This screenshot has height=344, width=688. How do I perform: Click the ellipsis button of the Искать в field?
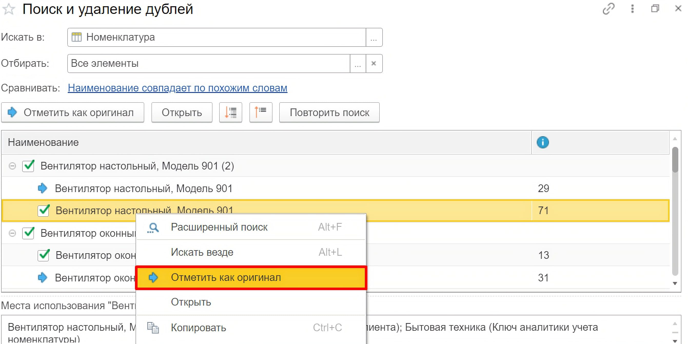(374, 37)
